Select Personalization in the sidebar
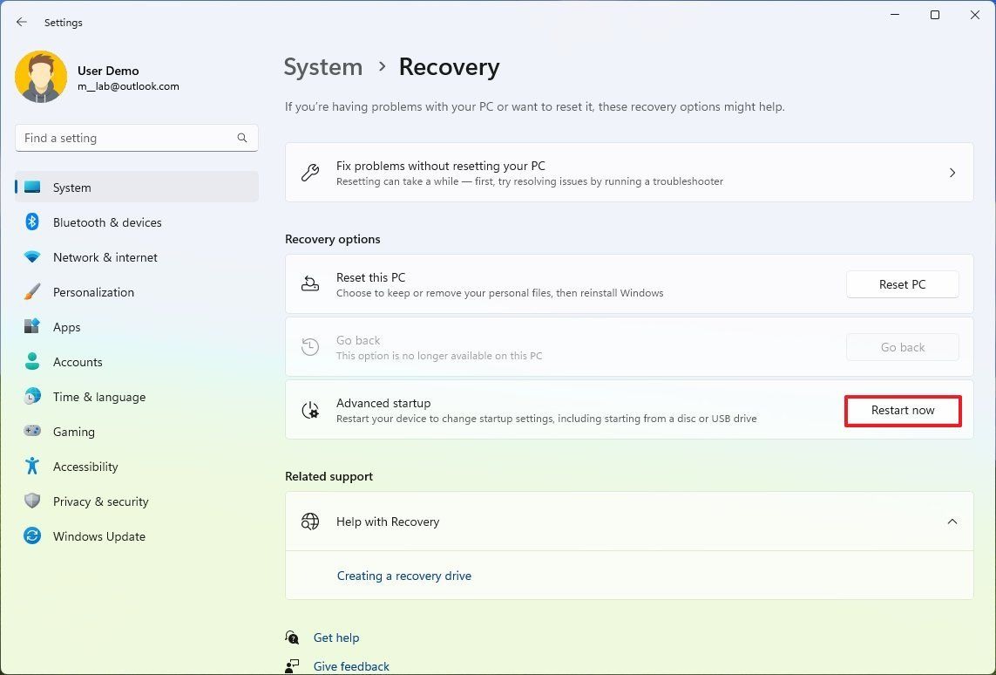 pyautogui.click(x=137, y=292)
